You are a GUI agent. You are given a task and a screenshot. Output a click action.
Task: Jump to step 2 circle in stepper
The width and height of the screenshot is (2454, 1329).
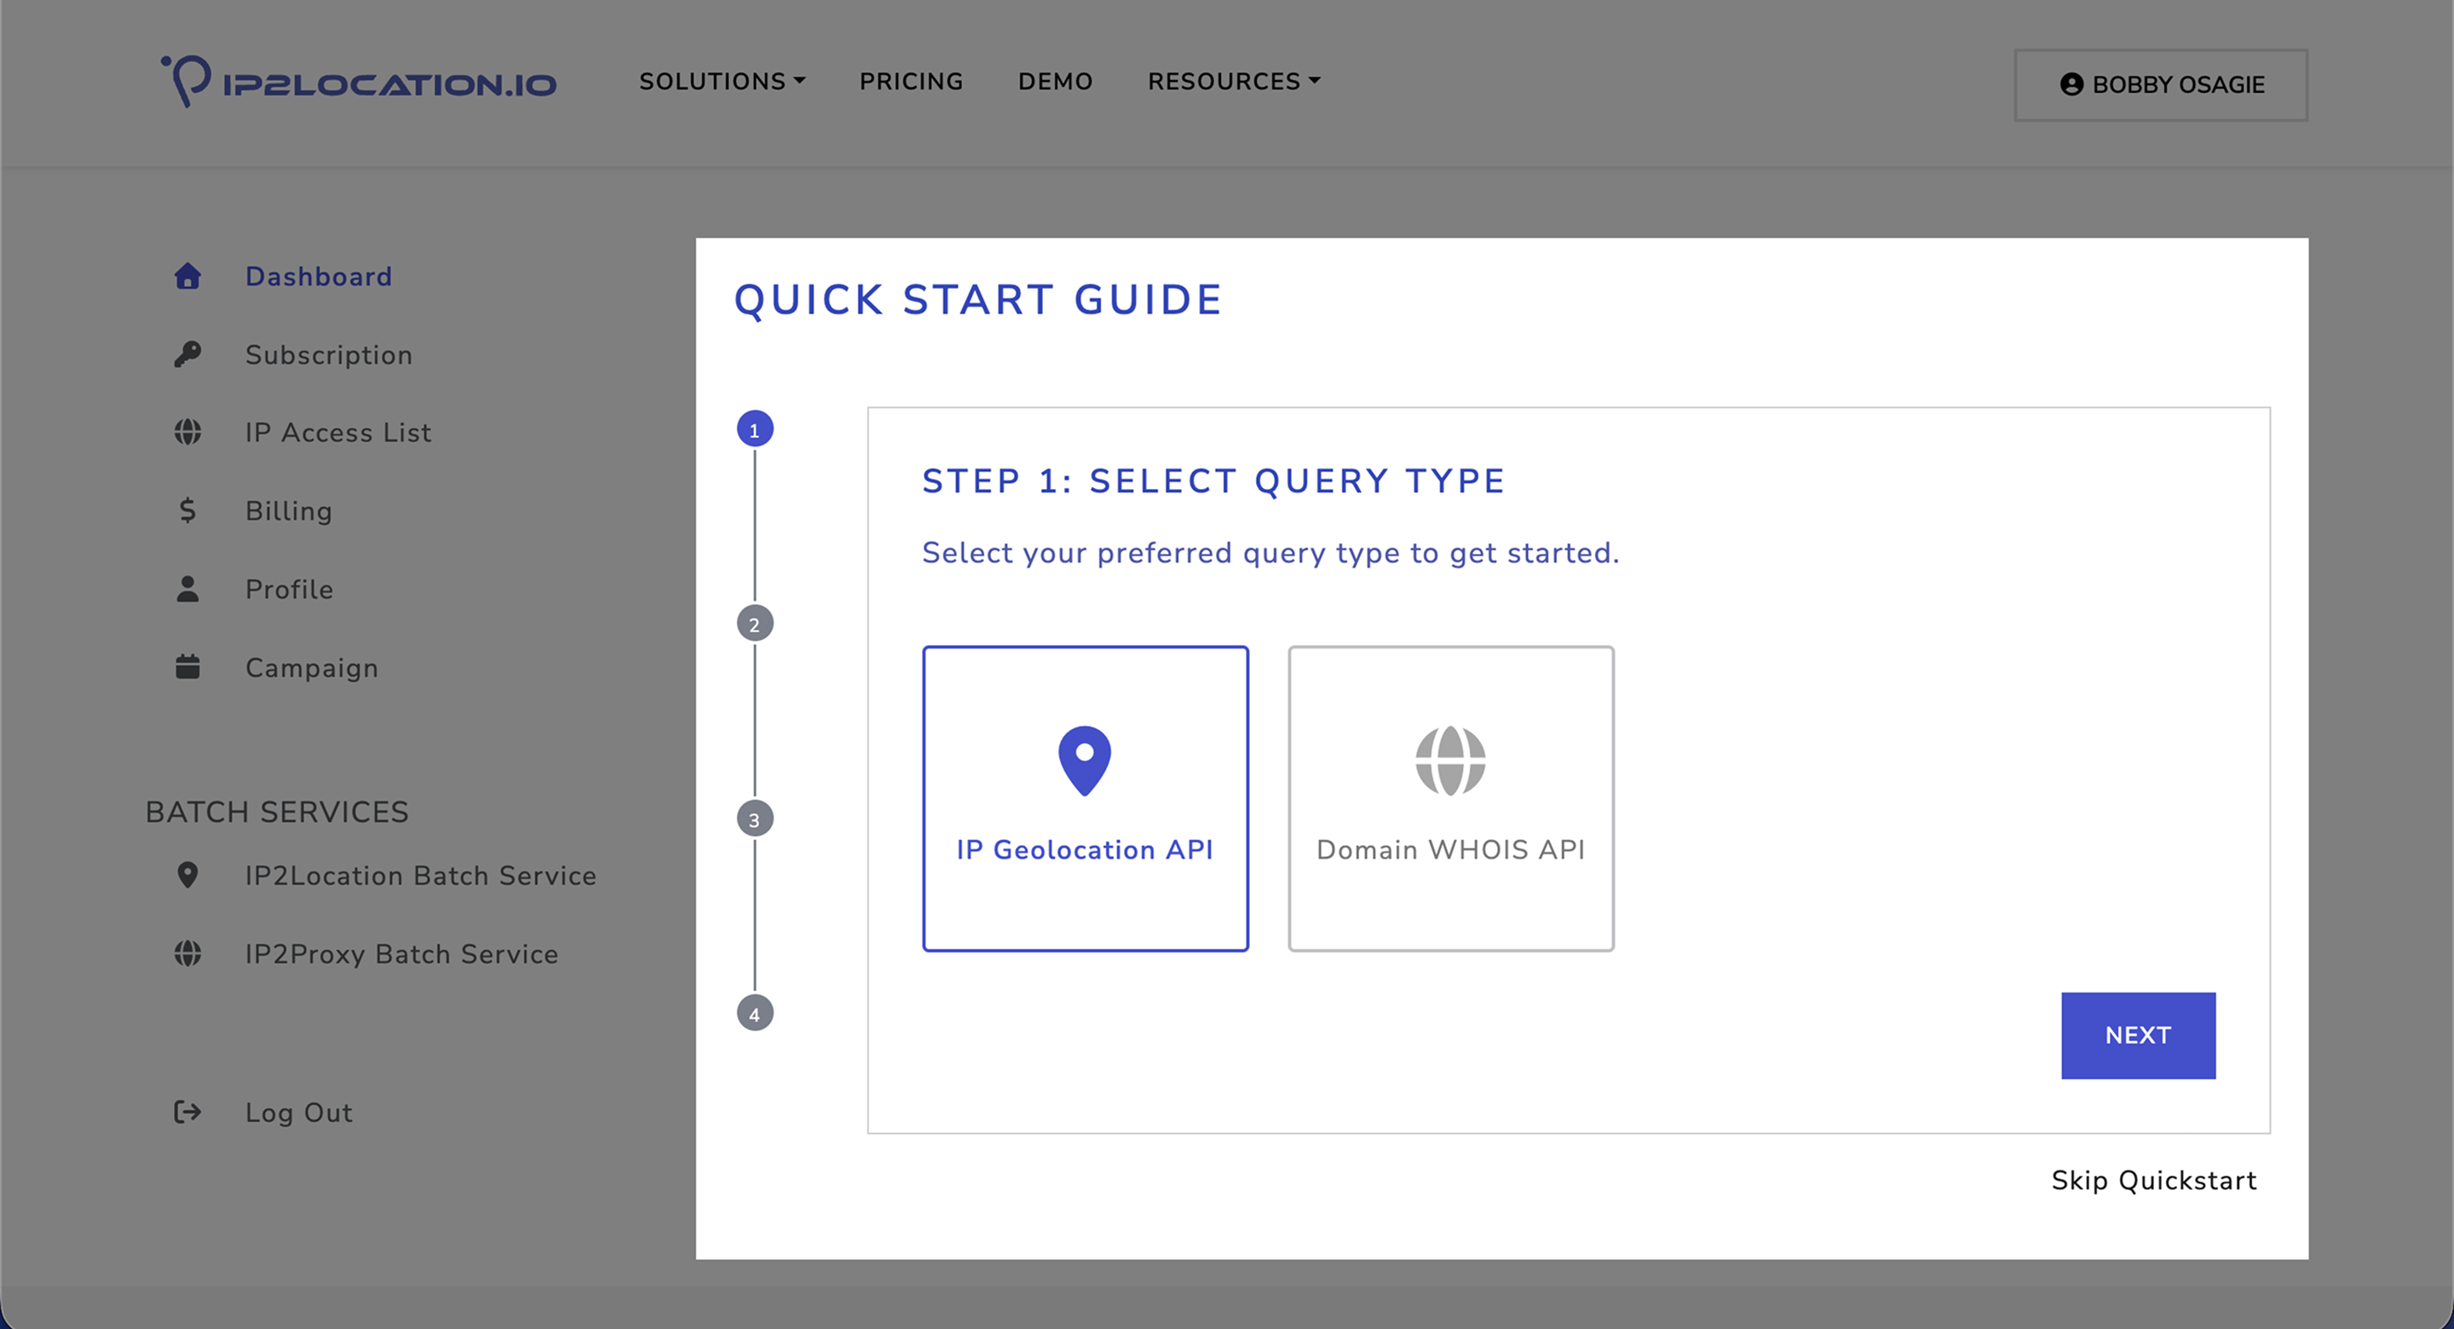(x=754, y=624)
